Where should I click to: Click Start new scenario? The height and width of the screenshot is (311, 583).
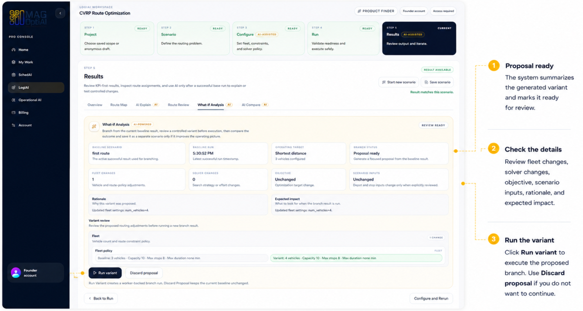[x=398, y=82]
